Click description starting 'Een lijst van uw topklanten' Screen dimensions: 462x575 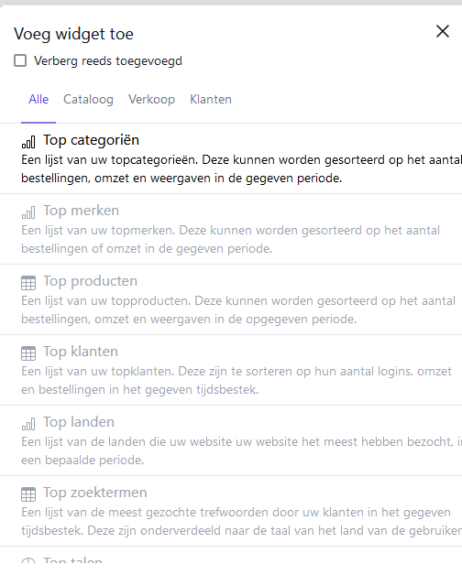pos(236,380)
